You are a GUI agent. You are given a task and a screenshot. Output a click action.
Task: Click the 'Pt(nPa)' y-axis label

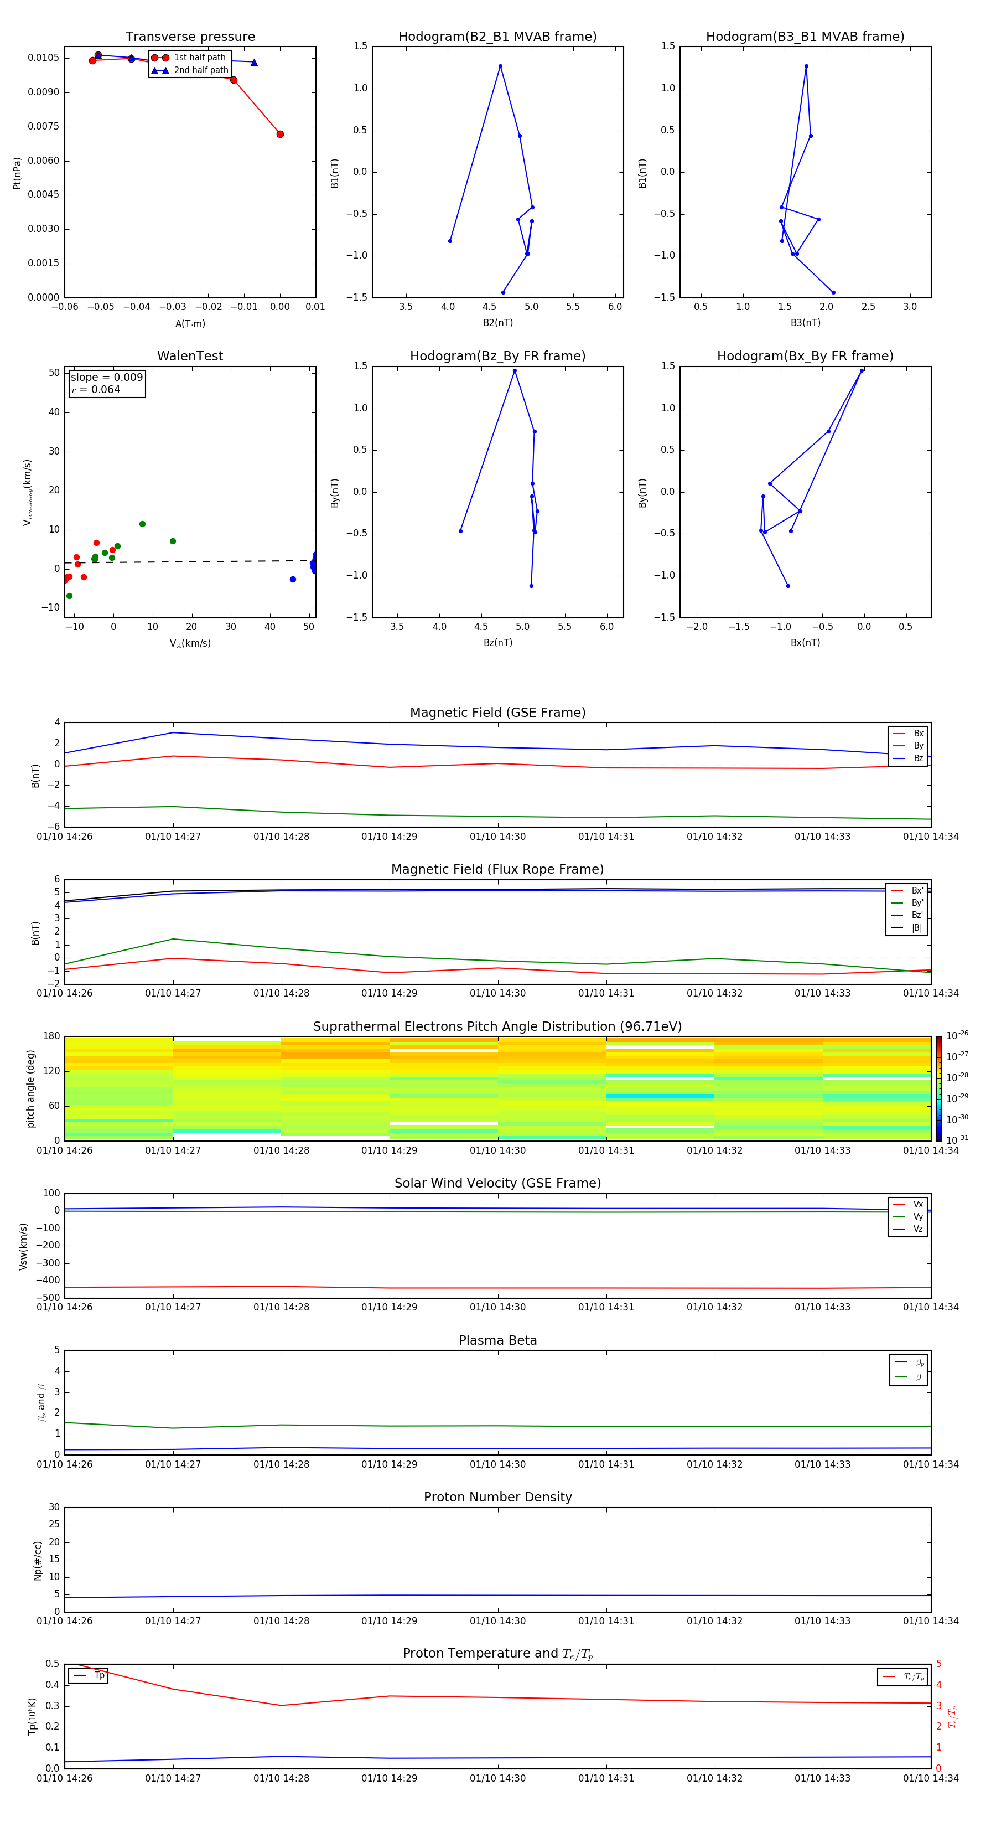pos(17,172)
